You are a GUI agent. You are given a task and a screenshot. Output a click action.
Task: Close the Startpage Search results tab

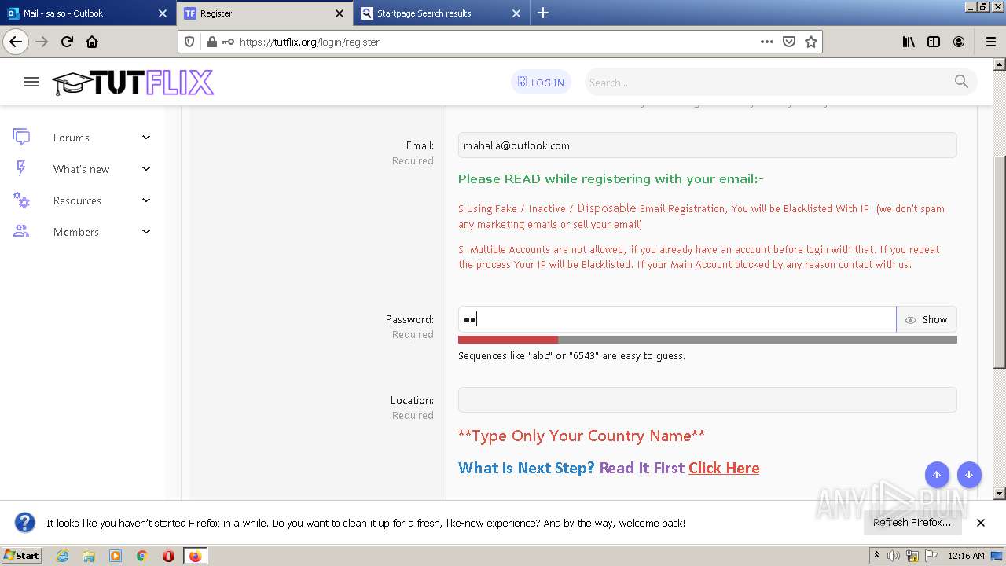click(516, 13)
